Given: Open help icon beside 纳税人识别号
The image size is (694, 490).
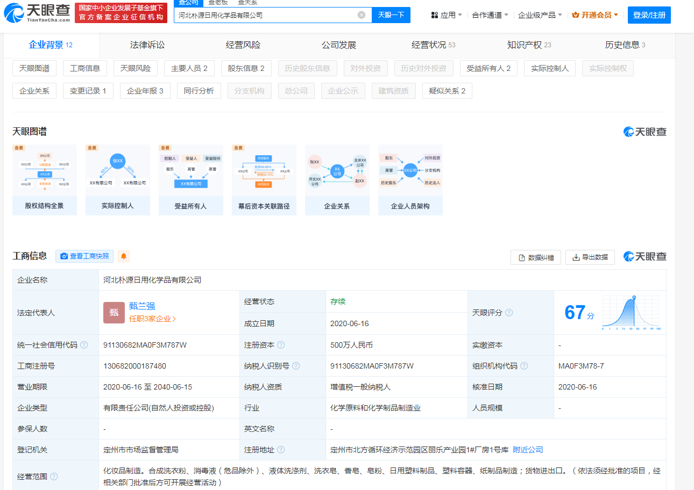Looking at the screenshot, I should coord(296,366).
